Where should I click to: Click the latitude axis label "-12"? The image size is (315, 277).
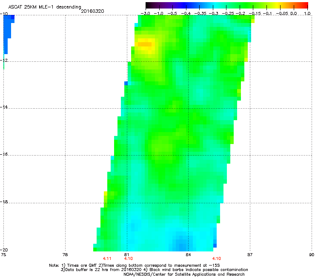(4, 60)
